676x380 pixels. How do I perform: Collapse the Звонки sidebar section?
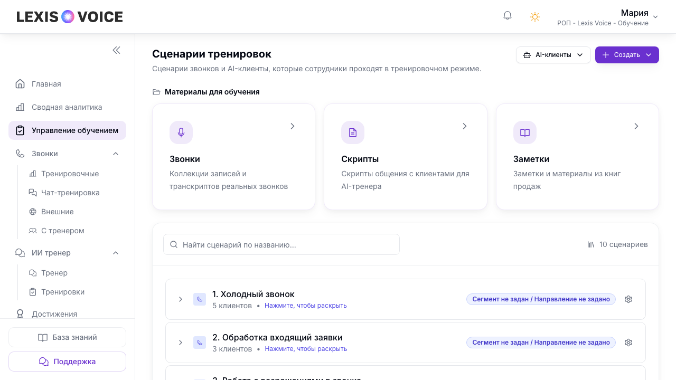(x=116, y=154)
